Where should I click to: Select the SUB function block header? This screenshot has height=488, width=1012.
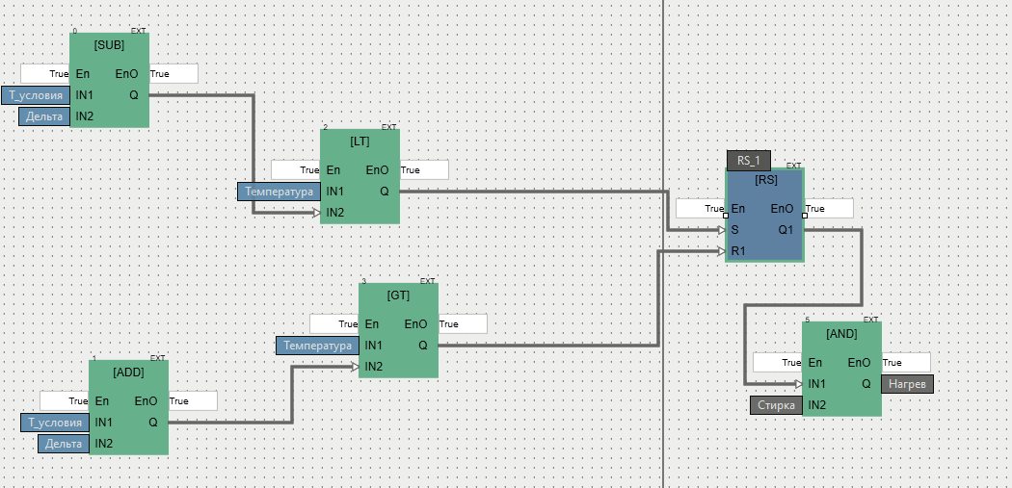click(x=109, y=46)
